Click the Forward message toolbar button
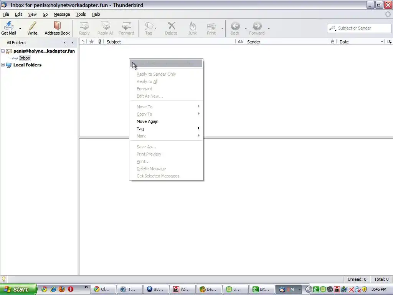 [126, 28]
